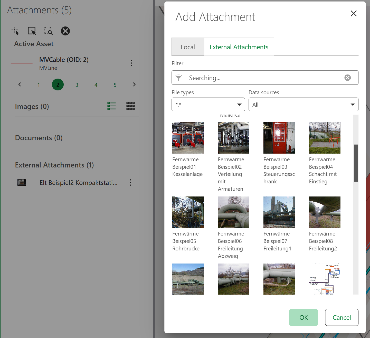Select Fernwärme Beispiel01 Kesselanlage thumbnail
Viewport: 370px width, 338px height.
click(x=188, y=138)
